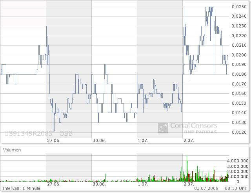
Task: Click the 1.07. date label under price chart
Action: [x=143, y=140]
